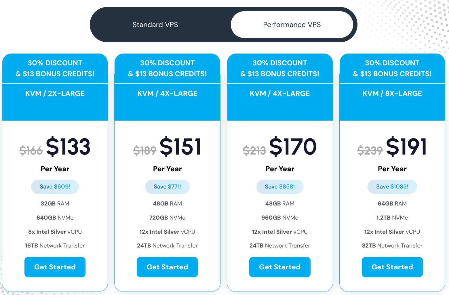Click the $133 price text
The height and width of the screenshot is (295, 449).
click(x=68, y=147)
